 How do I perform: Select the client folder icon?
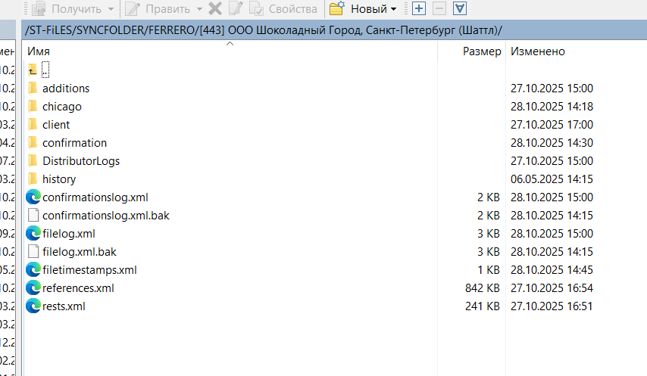[x=33, y=124]
